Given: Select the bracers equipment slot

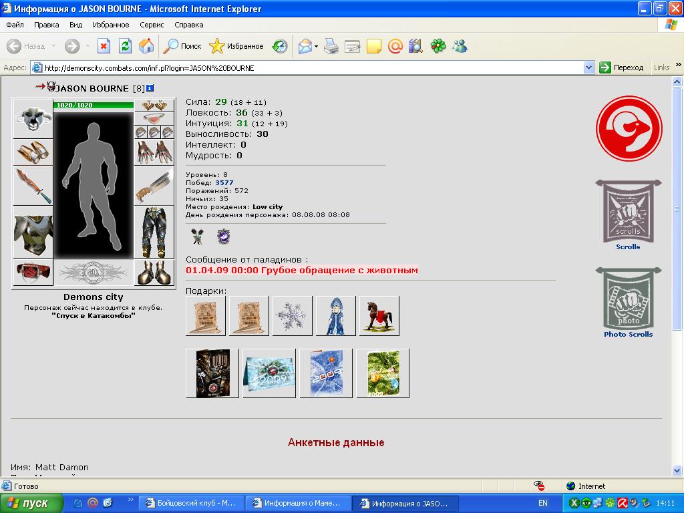Looking at the screenshot, I should click(33, 152).
